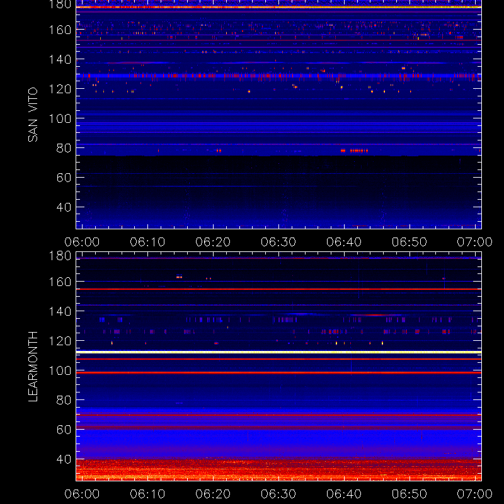This screenshot has height=504, width=504.
Task: Click the red-speckled blue band near 128 in San Vito
Action: (278, 76)
